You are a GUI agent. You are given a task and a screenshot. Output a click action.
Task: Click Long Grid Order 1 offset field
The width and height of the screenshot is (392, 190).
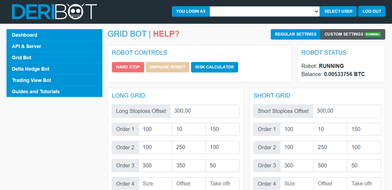[189, 129]
